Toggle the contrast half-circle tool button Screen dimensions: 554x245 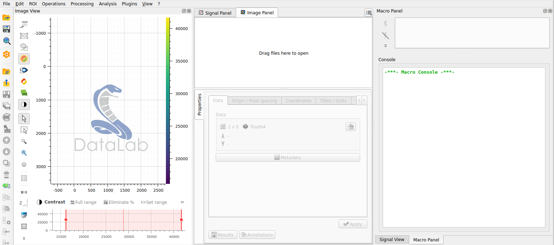[24, 104]
